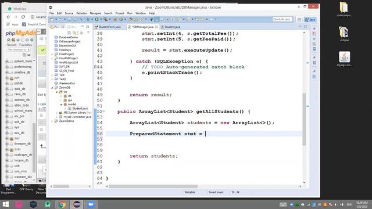Click the Open Type toolbar icon
Image resolution: width=372 pixels, height=209 pixels.
click(130, 19)
